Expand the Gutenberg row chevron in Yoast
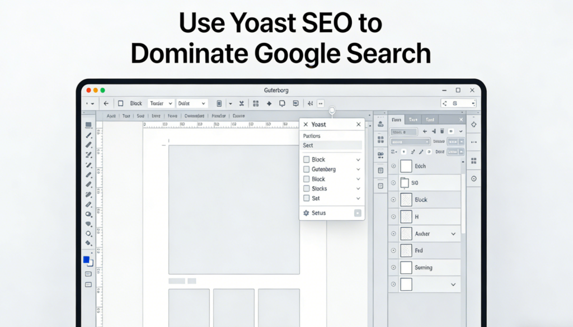573x327 pixels. [x=358, y=169]
